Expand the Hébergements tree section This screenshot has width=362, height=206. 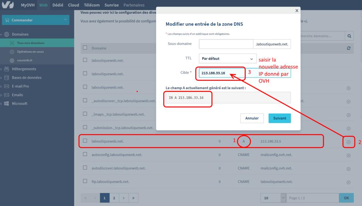pyautogui.click(x=1, y=69)
